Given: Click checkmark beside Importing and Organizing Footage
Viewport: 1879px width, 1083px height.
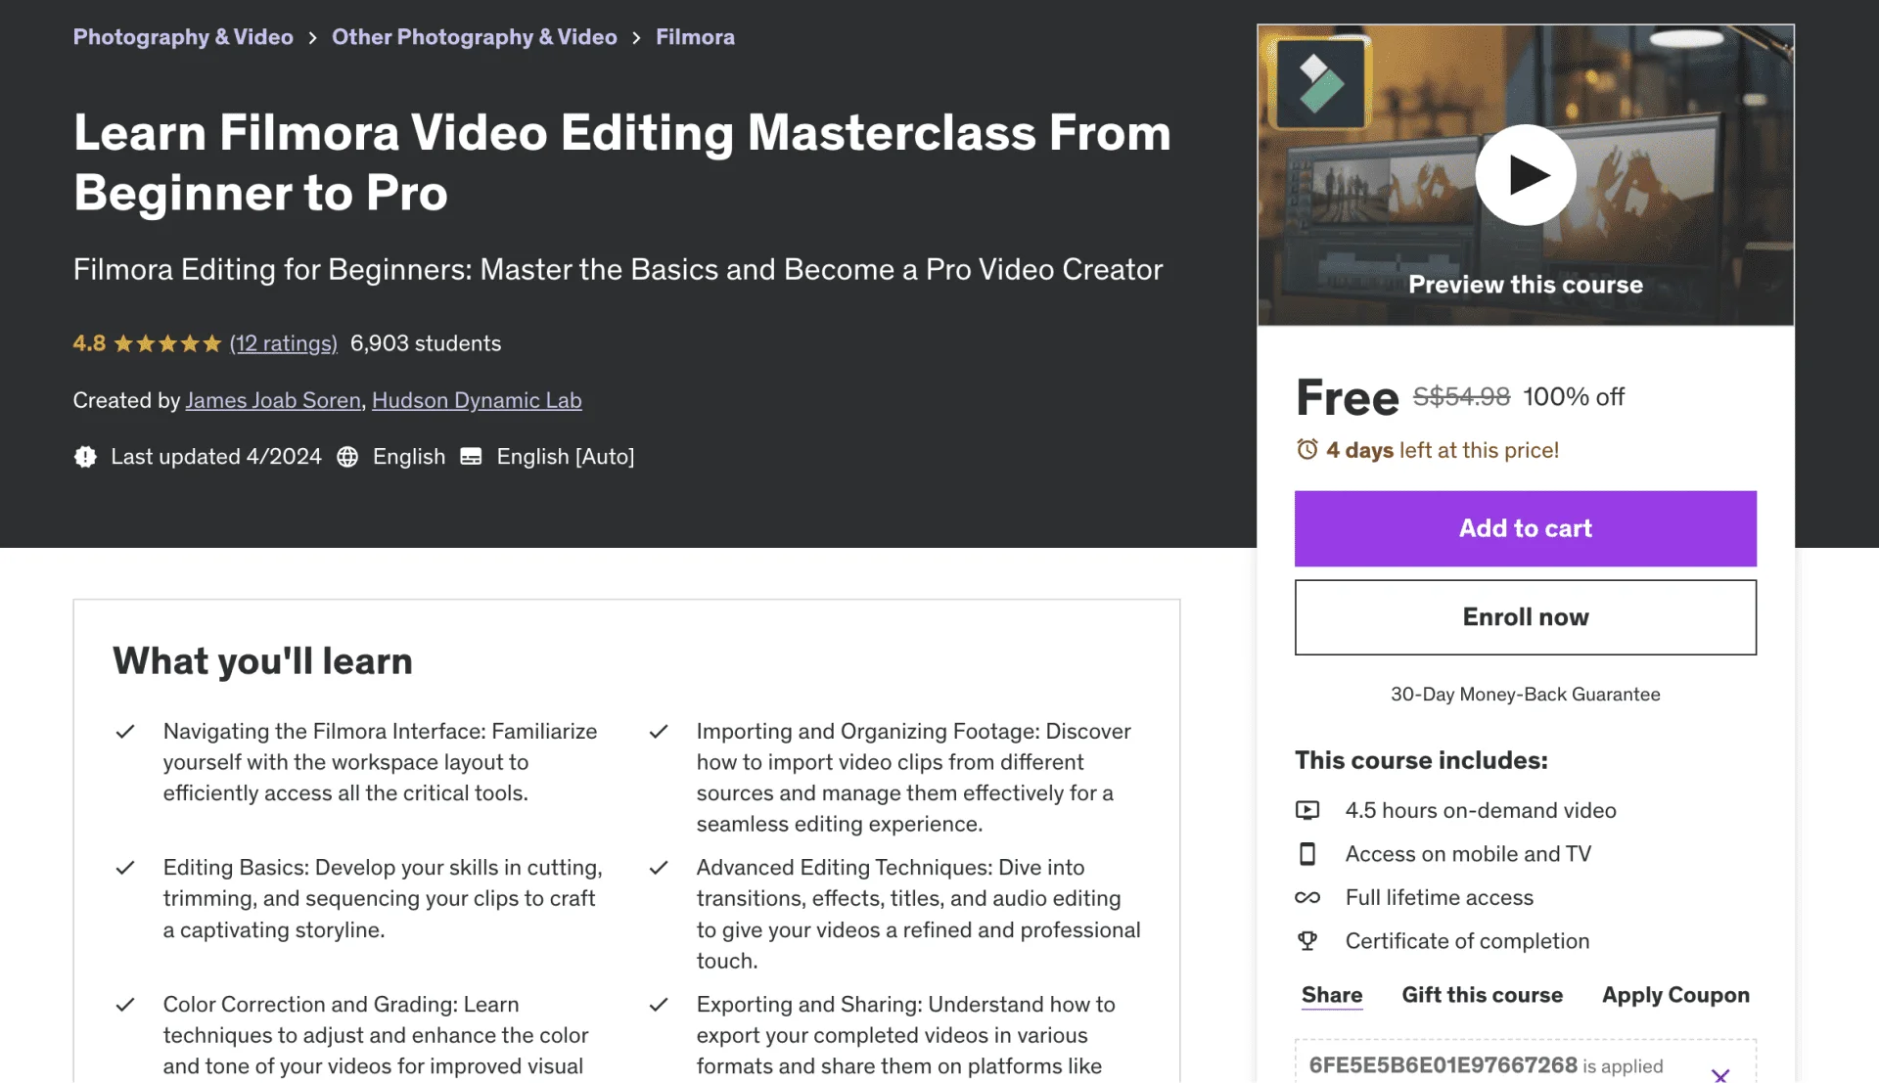Looking at the screenshot, I should [659, 732].
